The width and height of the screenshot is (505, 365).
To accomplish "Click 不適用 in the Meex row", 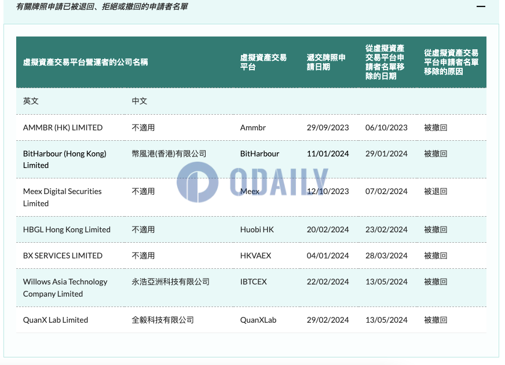I will (143, 191).
